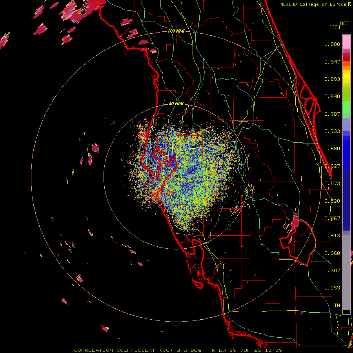Image resolution: width=353 pixels, height=353 pixels.
Task: Click the Correlation Coefficient caption at bottom
Action: tap(178, 350)
